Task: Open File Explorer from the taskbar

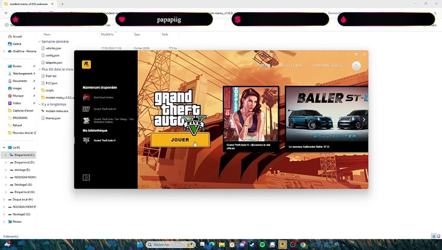Action: 222,244
